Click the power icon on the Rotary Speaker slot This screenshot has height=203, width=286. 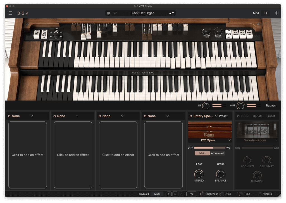(191, 116)
